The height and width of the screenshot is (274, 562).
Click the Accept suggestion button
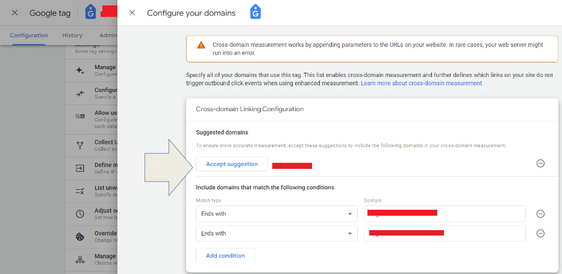[x=232, y=164]
